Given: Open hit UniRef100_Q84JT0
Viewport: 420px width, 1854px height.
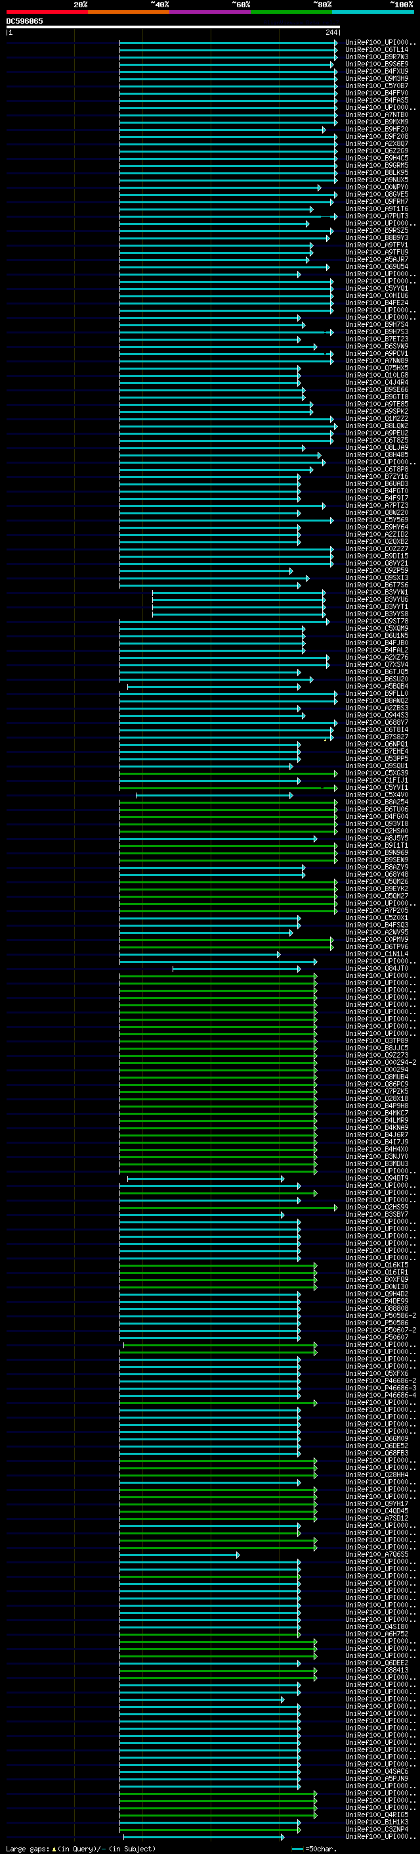Looking at the screenshot, I should (377, 968).
